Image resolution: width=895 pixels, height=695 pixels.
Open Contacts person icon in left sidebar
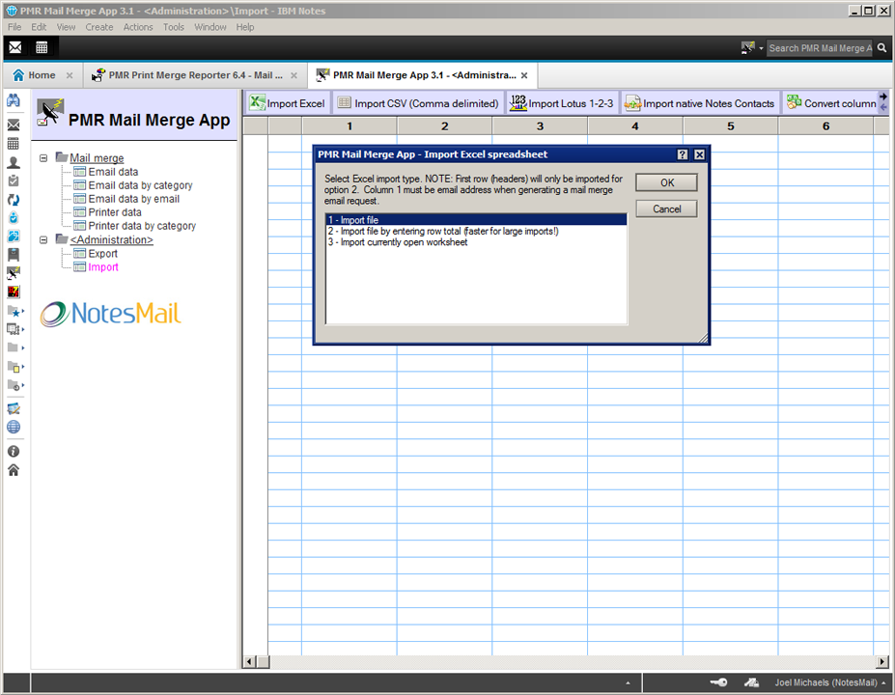(x=14, y=162)
